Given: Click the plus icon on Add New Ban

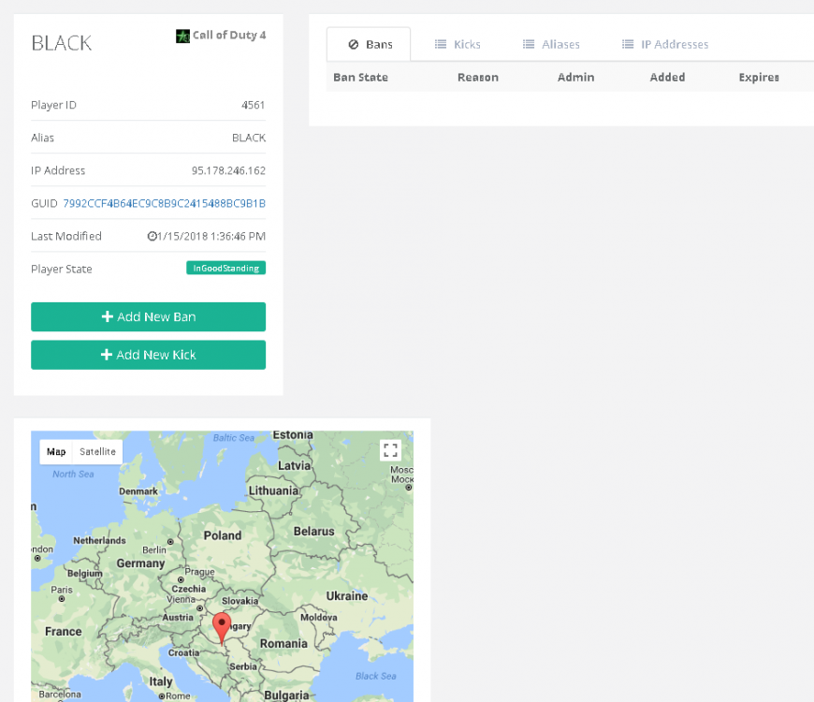Looking at the screenshot, I should (x=108, y=317).
